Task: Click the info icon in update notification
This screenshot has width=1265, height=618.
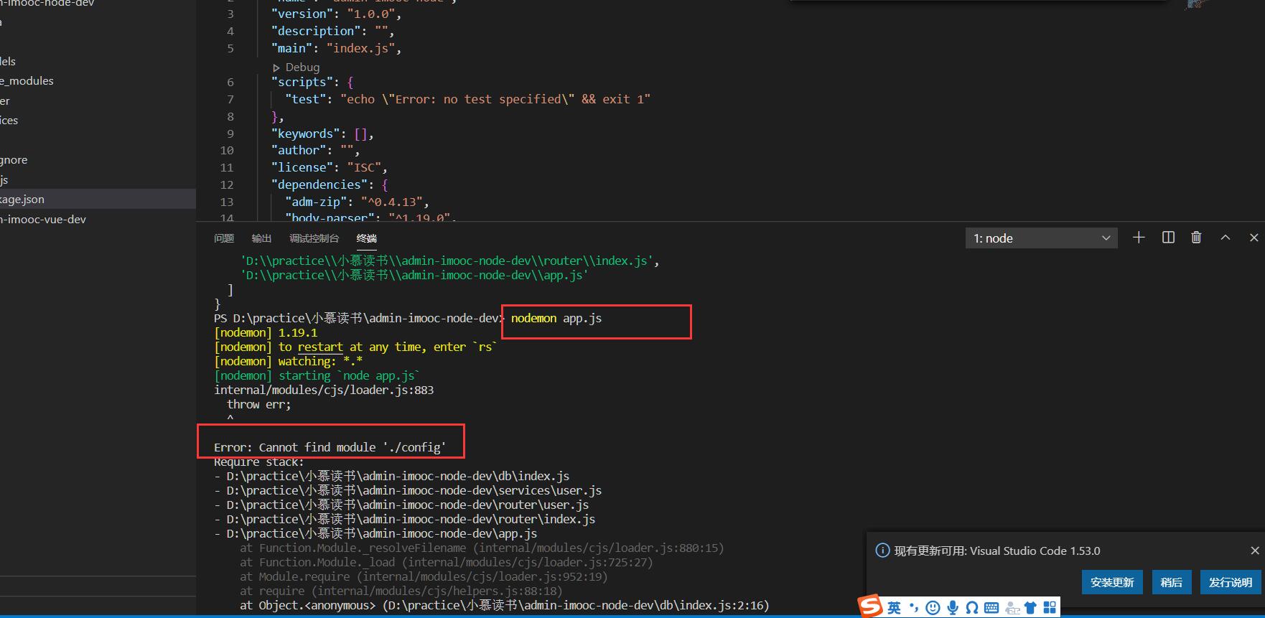Action: tap(882, 551)
